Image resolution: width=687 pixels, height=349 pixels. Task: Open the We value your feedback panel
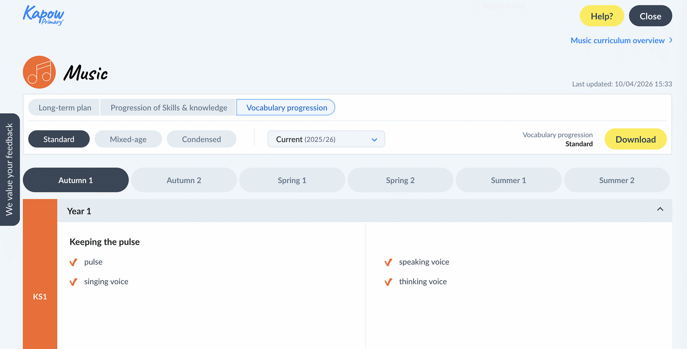(10, 169)
